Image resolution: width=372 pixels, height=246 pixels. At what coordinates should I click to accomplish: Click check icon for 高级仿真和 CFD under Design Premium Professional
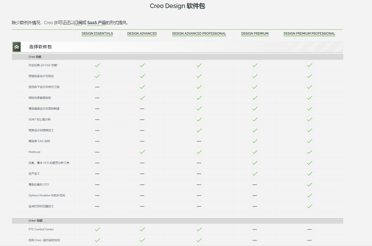[309, 185]
